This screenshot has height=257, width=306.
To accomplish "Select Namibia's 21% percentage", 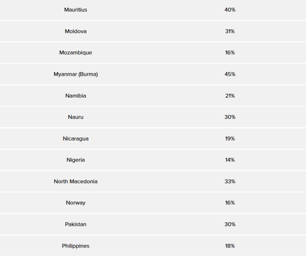I will (x=230, y=96).
